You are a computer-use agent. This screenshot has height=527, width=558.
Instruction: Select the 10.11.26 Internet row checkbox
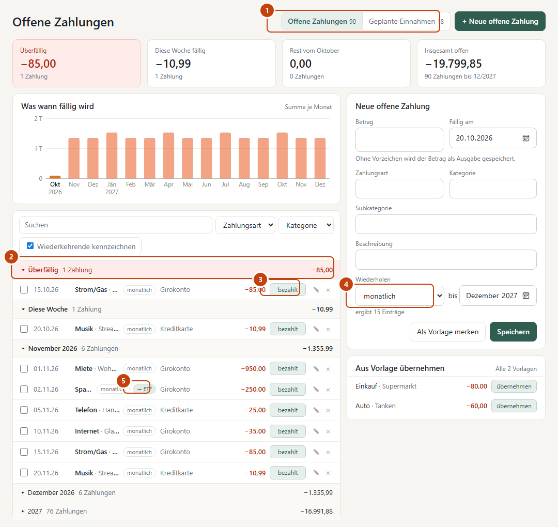click(x=24, y=431)
